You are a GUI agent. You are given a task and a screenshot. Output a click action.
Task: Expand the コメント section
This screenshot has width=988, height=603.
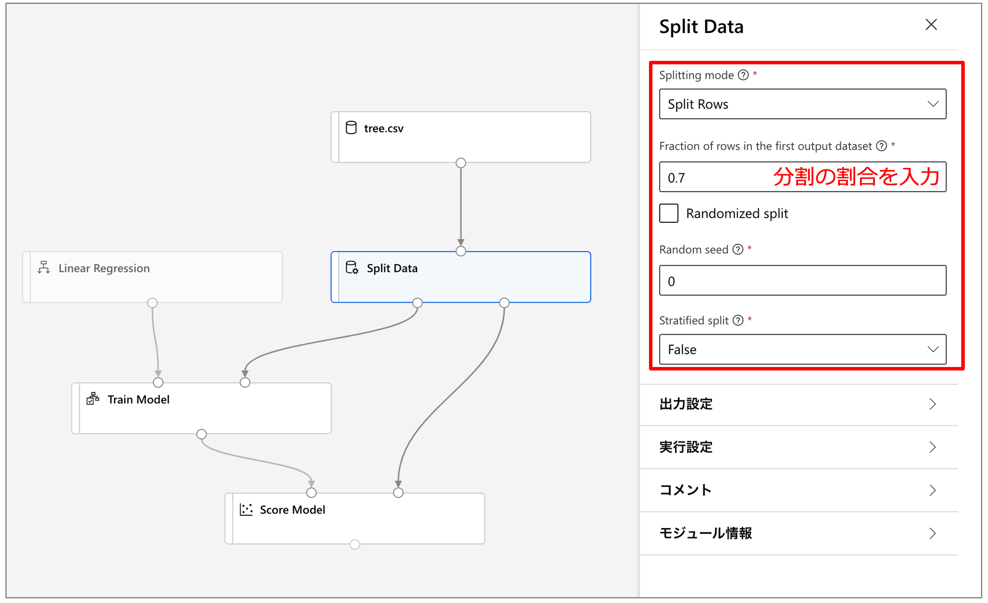[798, 490]
